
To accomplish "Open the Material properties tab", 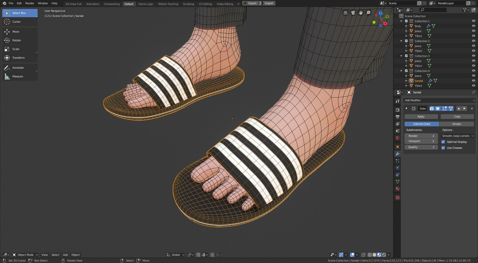I will click(397, 189).
